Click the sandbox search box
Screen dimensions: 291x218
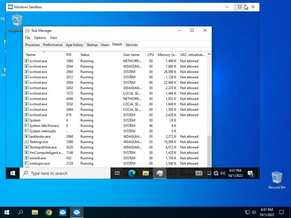pos(65,173)
